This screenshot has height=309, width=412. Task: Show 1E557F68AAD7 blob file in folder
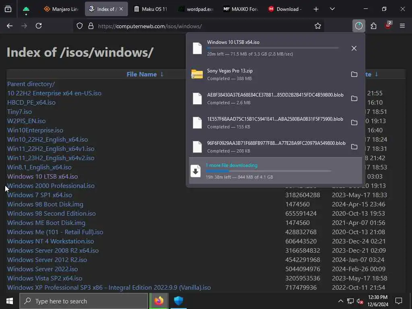(354, 123)
